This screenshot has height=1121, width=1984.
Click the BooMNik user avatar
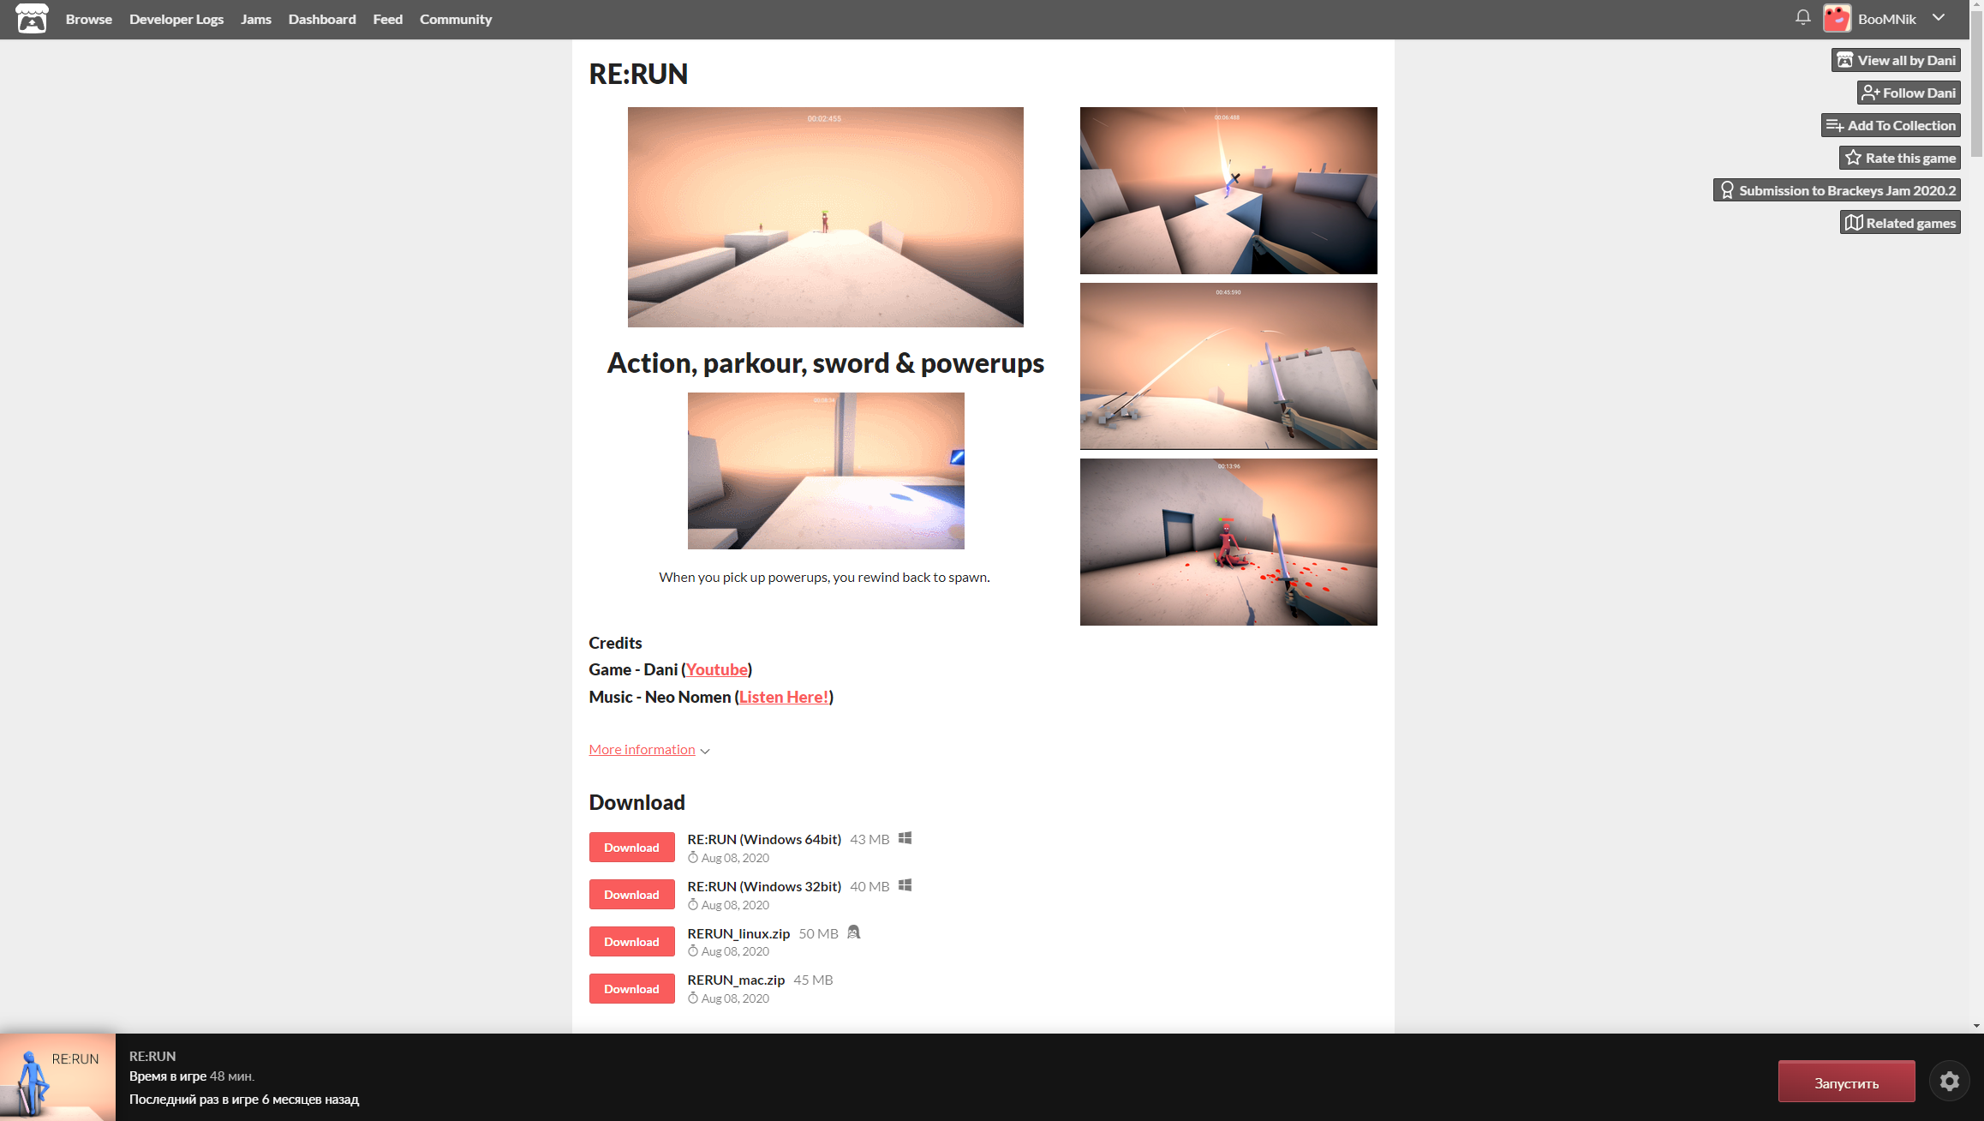point(1837,19)
